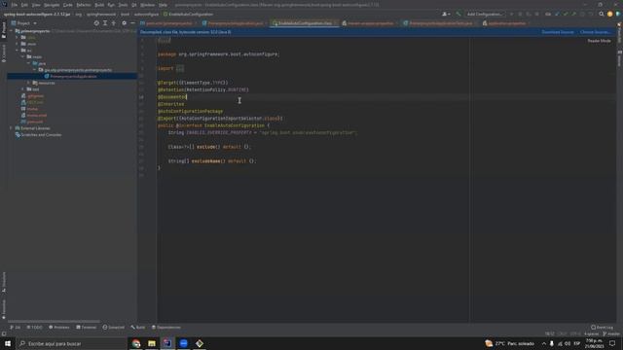Expand the resources folder in Project tree

28,83
